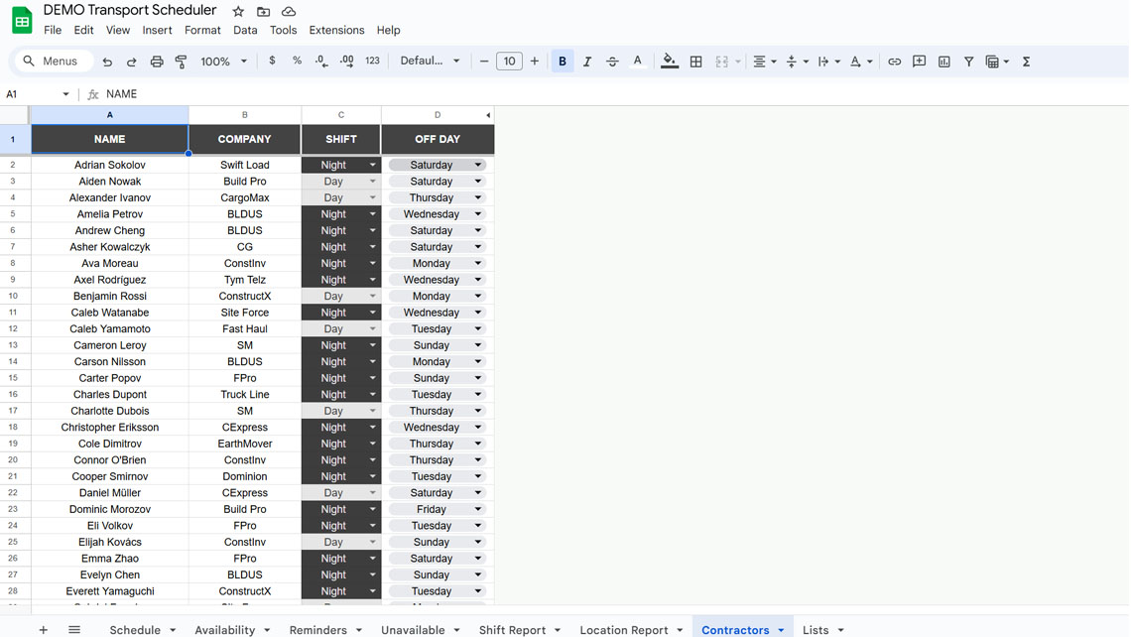This screenshot has width=1131, height=637.
Task: Open the View menu
Action: coord(118,31)
